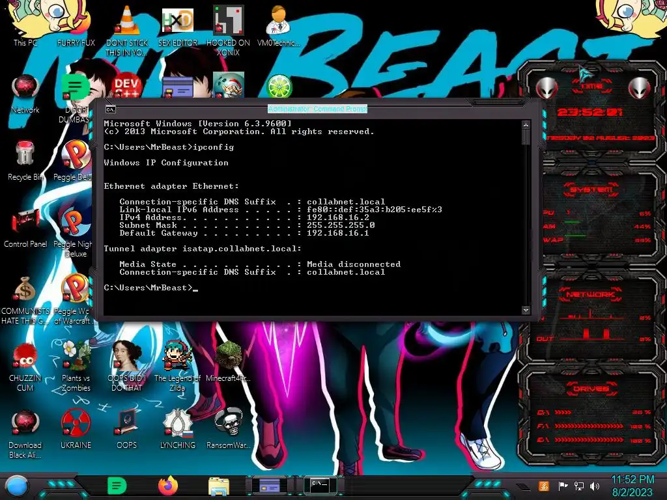Click the 23:52 clock in the TIME gadget
Viewport: 667px width, 500px height.
tap(590, 112)
